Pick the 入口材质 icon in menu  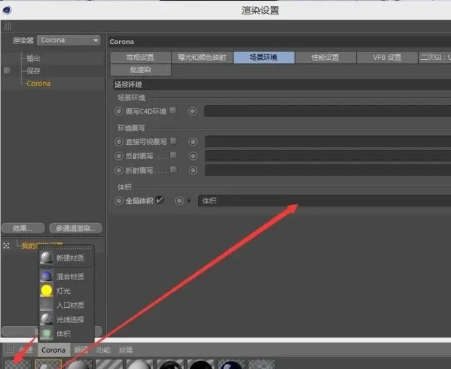pyautogui.click(x=47, y=305)
